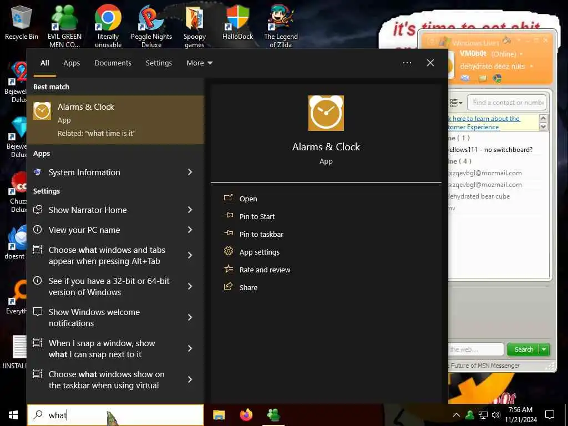Click the network tray icon

tap(483, 415)
